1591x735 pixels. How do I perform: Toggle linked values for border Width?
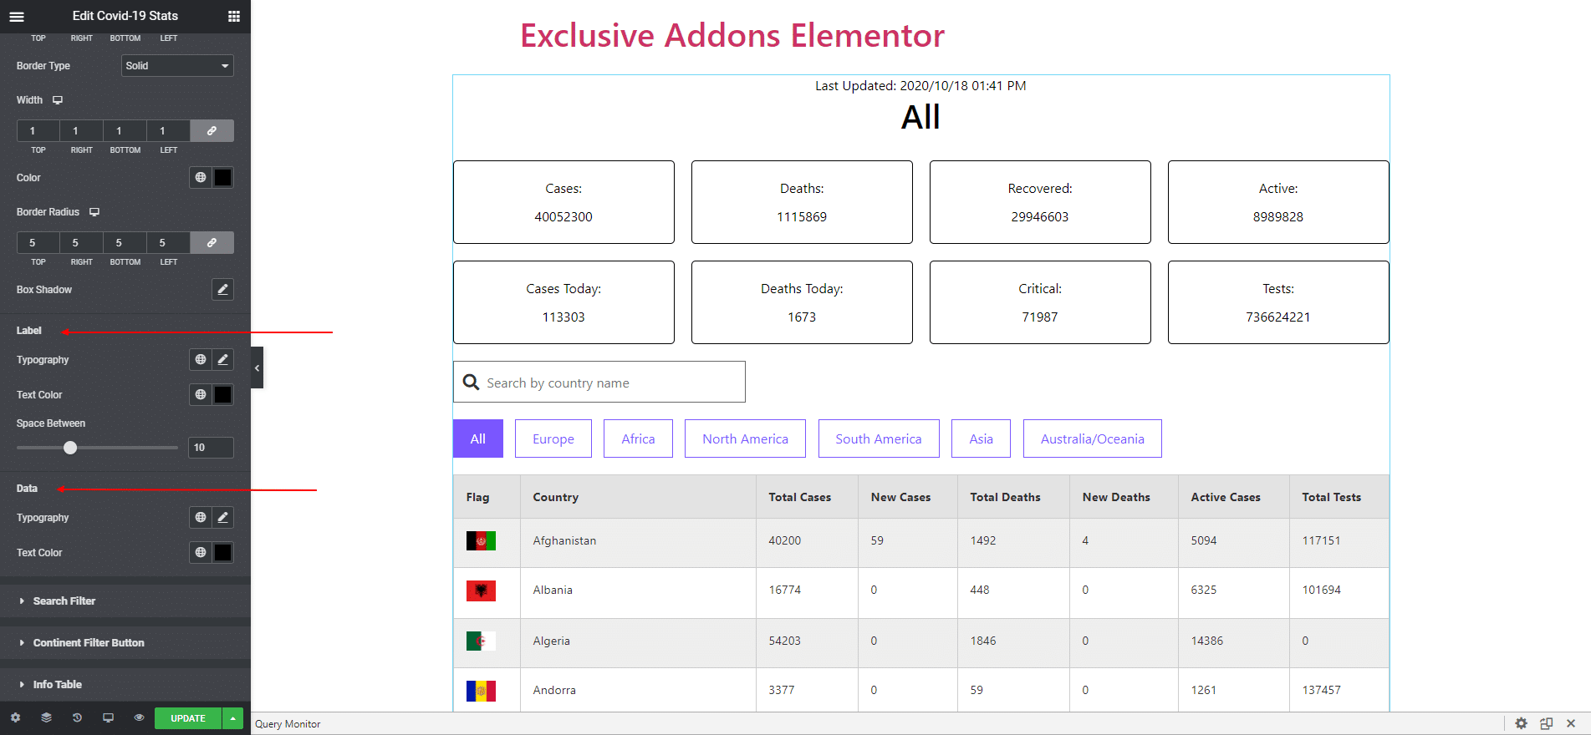pyautogui.click(x=212, y=131)
